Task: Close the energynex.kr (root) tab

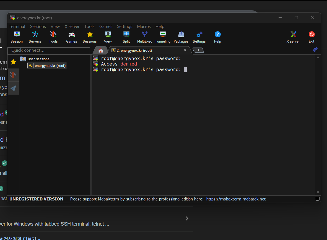Action: 185,50
